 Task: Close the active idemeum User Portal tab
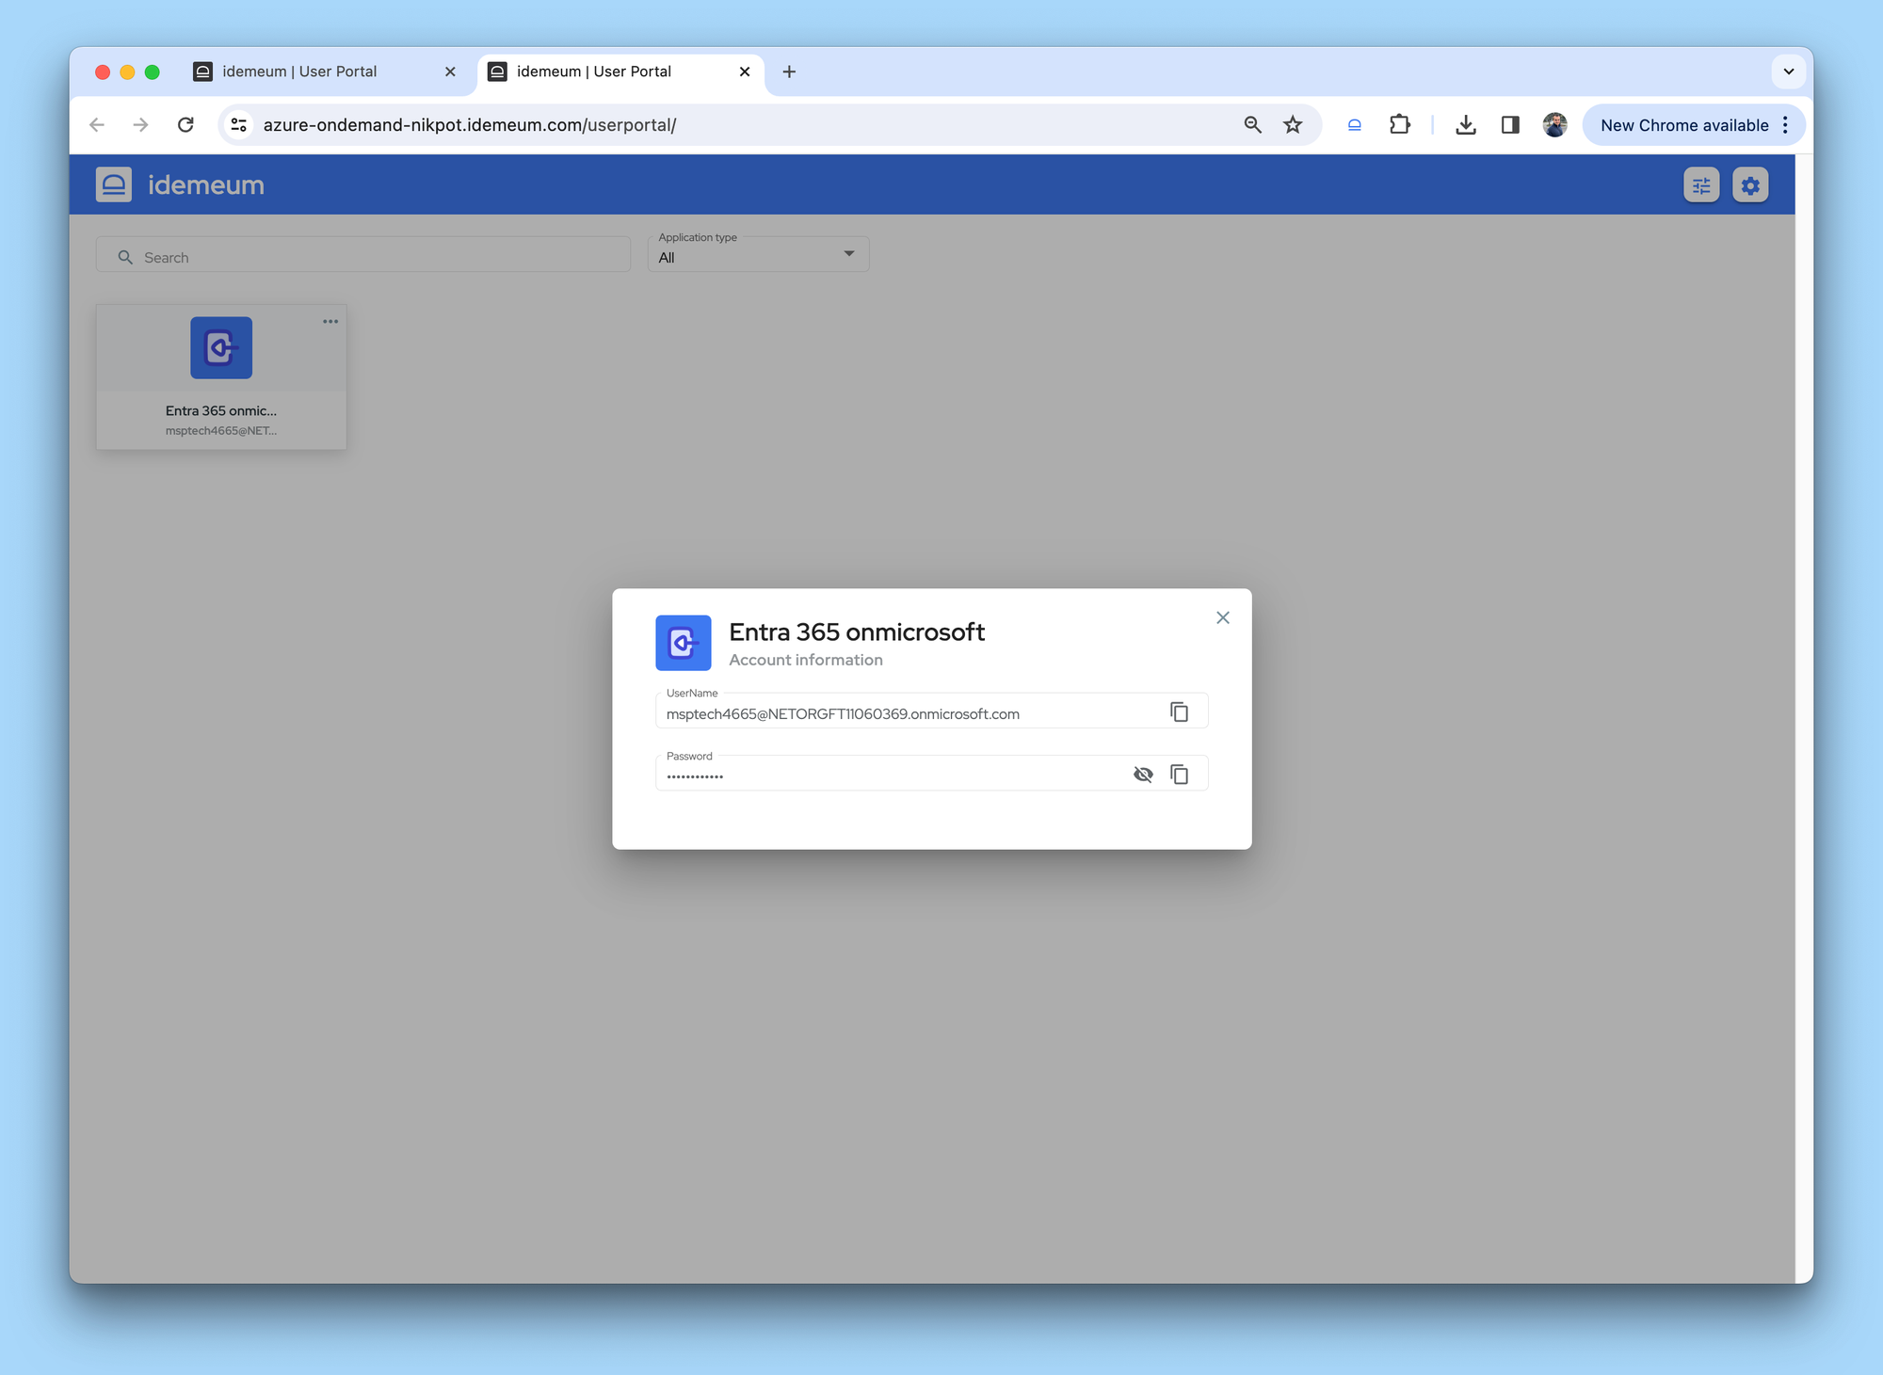coord(745,72)
